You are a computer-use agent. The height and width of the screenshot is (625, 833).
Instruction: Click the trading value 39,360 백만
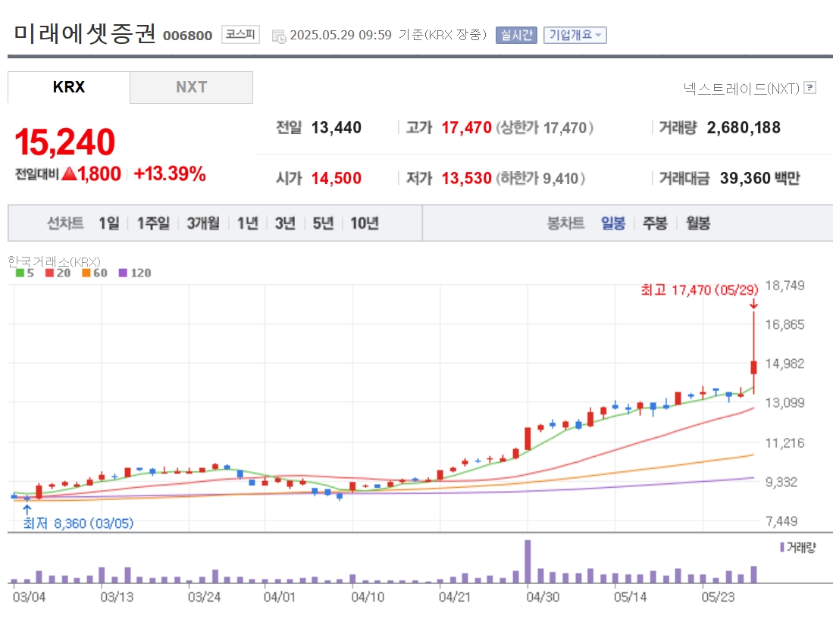[759, 178]
